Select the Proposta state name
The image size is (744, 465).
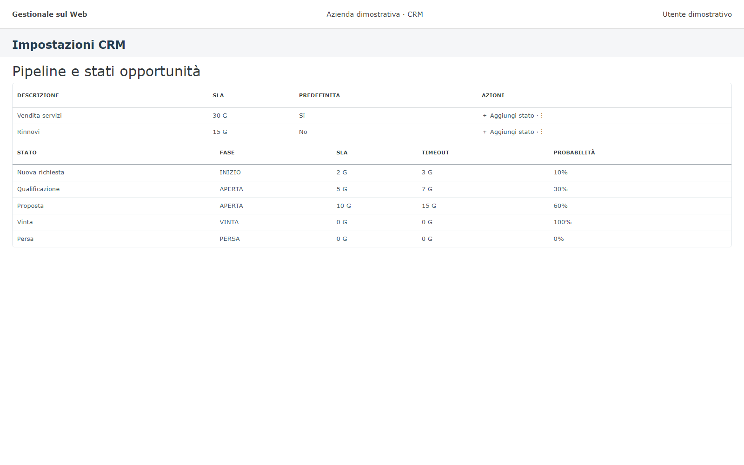pos(30,206)
